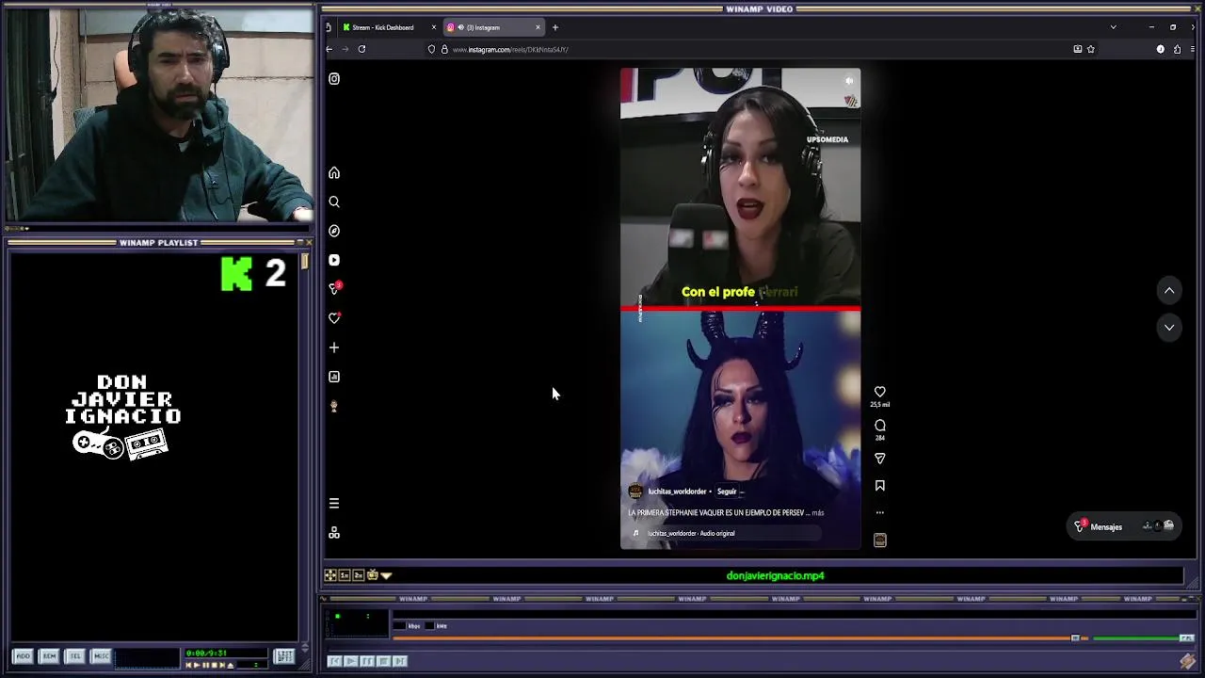Click the playlist mini play control

click(x=197, y=665)
